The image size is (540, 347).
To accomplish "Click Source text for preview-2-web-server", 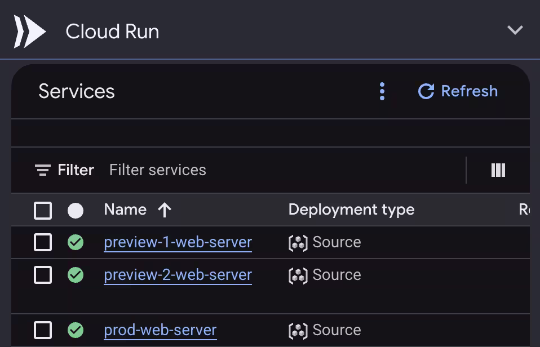I will 337,275.
